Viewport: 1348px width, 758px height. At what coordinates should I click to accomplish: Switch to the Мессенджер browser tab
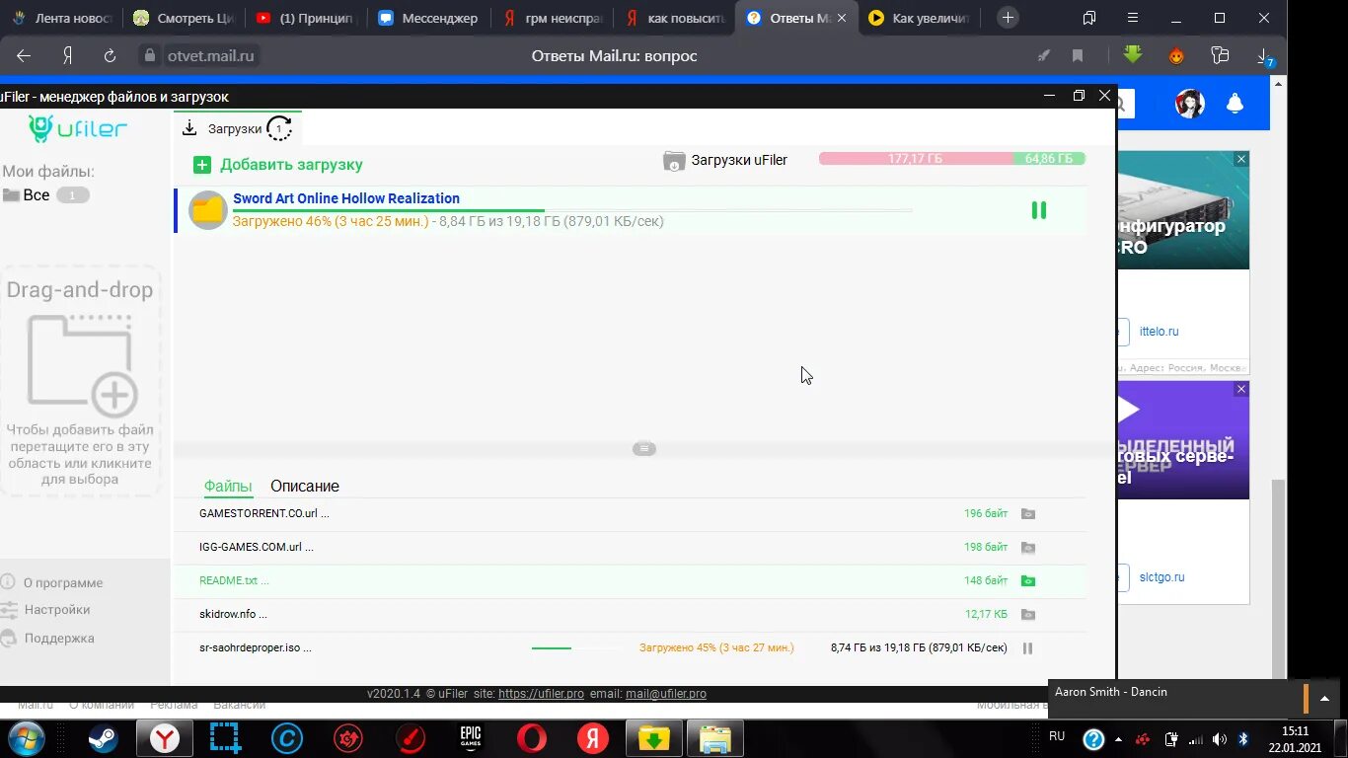[x=429, y=18]
